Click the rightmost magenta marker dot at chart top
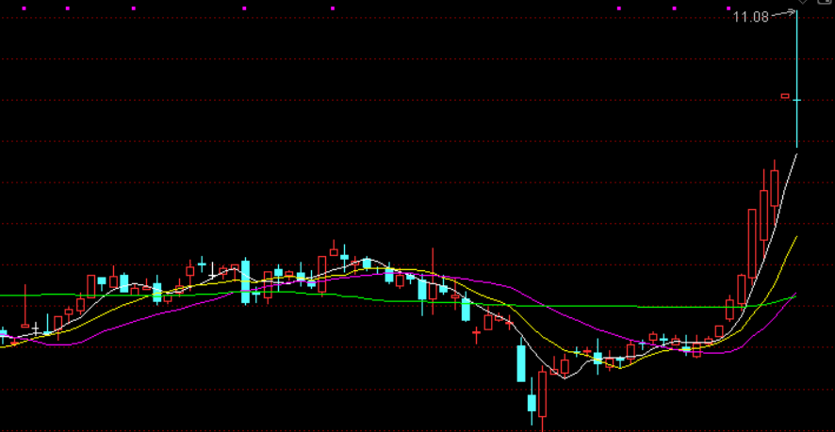 729,8
